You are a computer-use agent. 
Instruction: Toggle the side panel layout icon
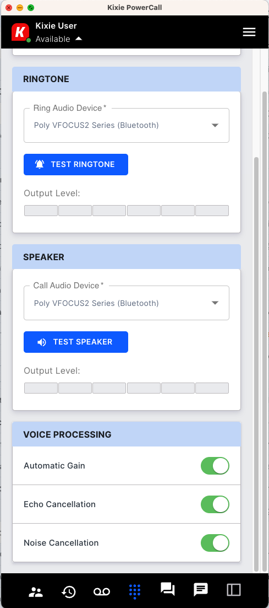point(234,590)
